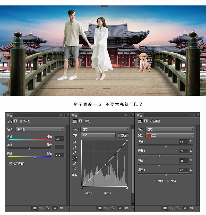The height and width of the screenshot is (215, 206).
Task: Click the 黄色-蓝色 slider handle
Action: pyautogui.click(x=35, y=158)
